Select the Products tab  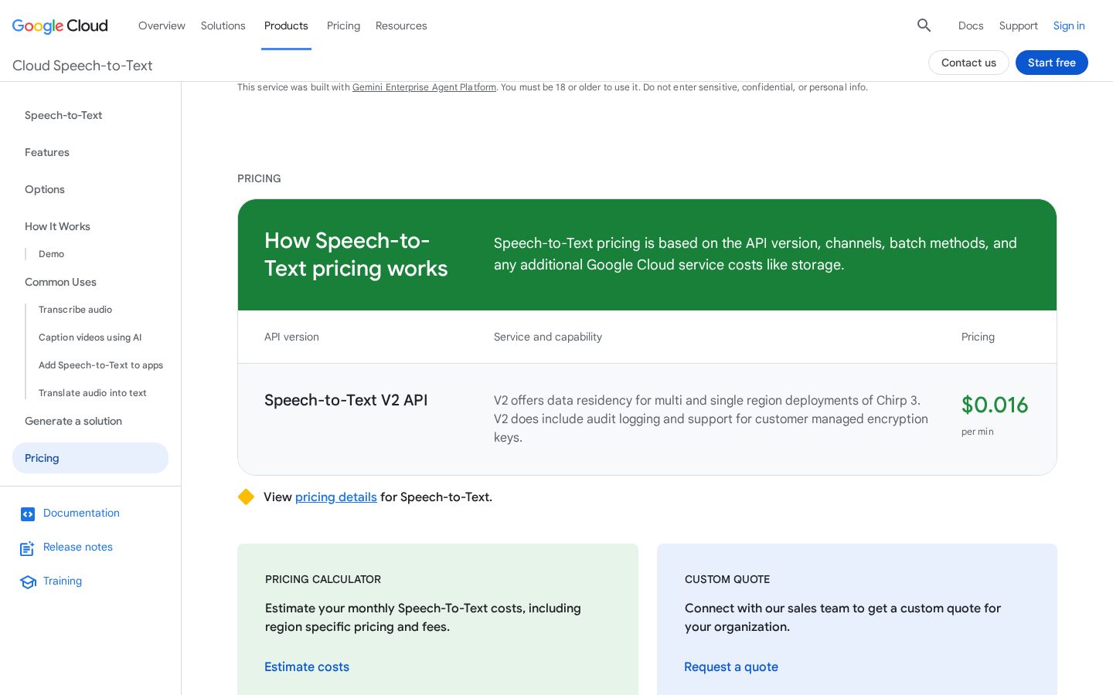pos(286,25)
